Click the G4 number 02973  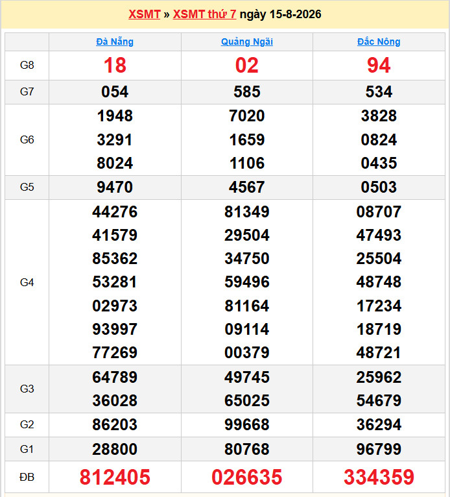115,306
